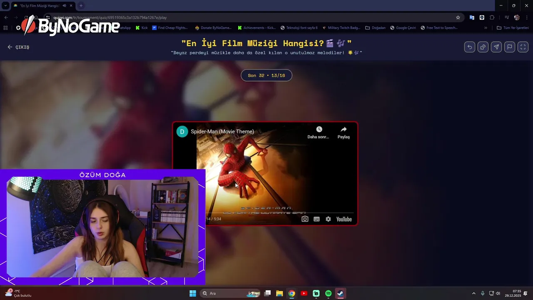The width and height of the screenshot is (533, 300).
Task: Open the tab search dropdown arrow
Action: click(5, 5)
